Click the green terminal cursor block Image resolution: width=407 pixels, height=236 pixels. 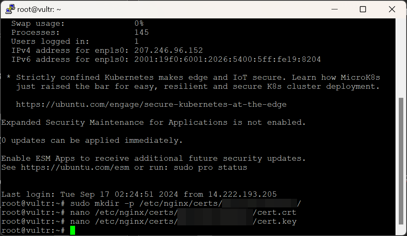click(x=73, y=230)
